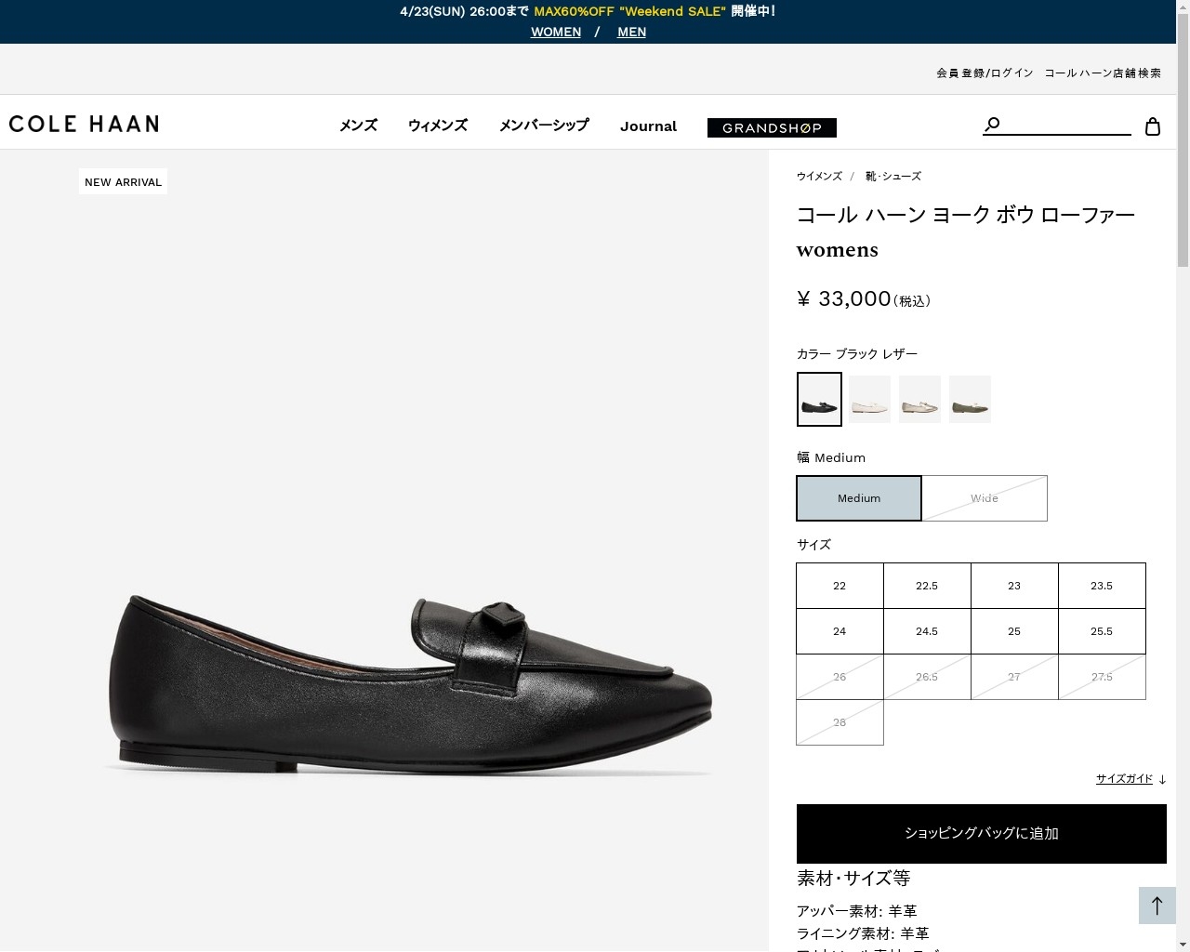Image resolution: width=1190 pixels, height=952 pixels.
Task: Select the black leather color swatch
Action: coord(819,399)
